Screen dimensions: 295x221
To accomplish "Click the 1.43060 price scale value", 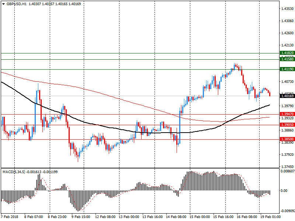I will [x=287, y=21].
